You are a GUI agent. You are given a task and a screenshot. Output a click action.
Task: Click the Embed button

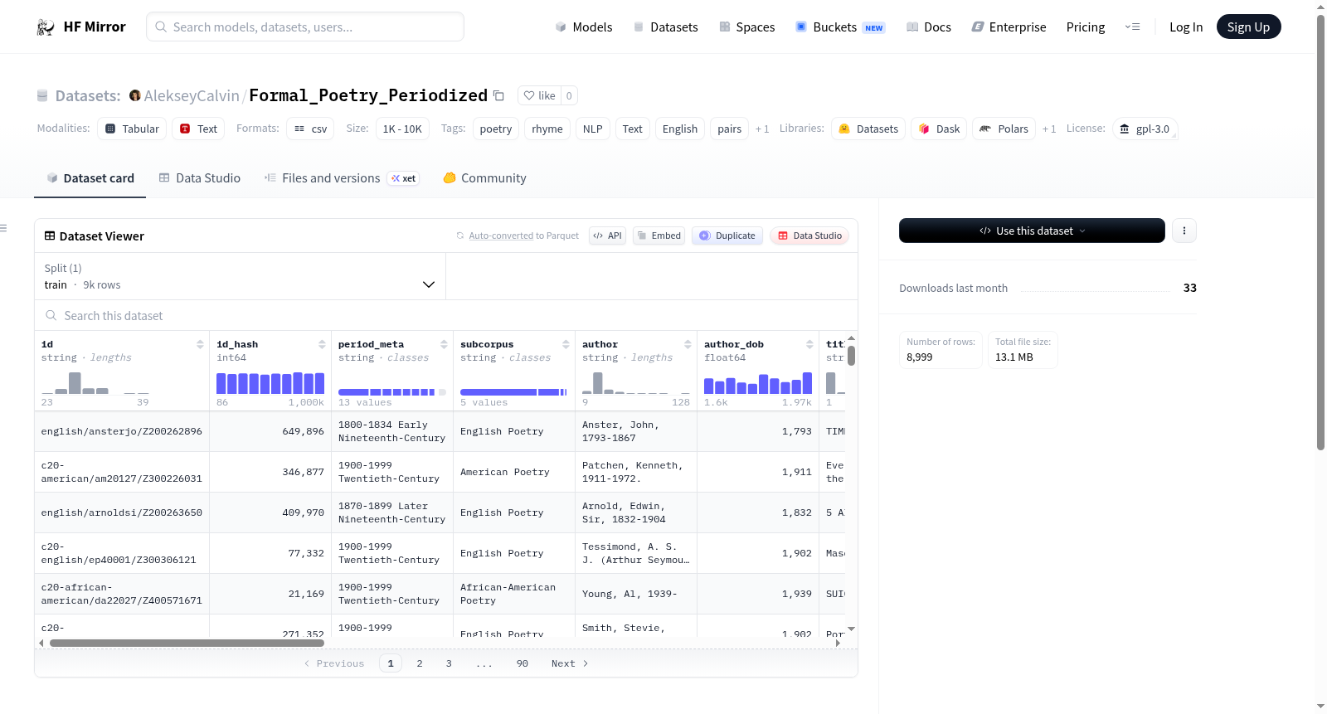(x=659, y=236)
